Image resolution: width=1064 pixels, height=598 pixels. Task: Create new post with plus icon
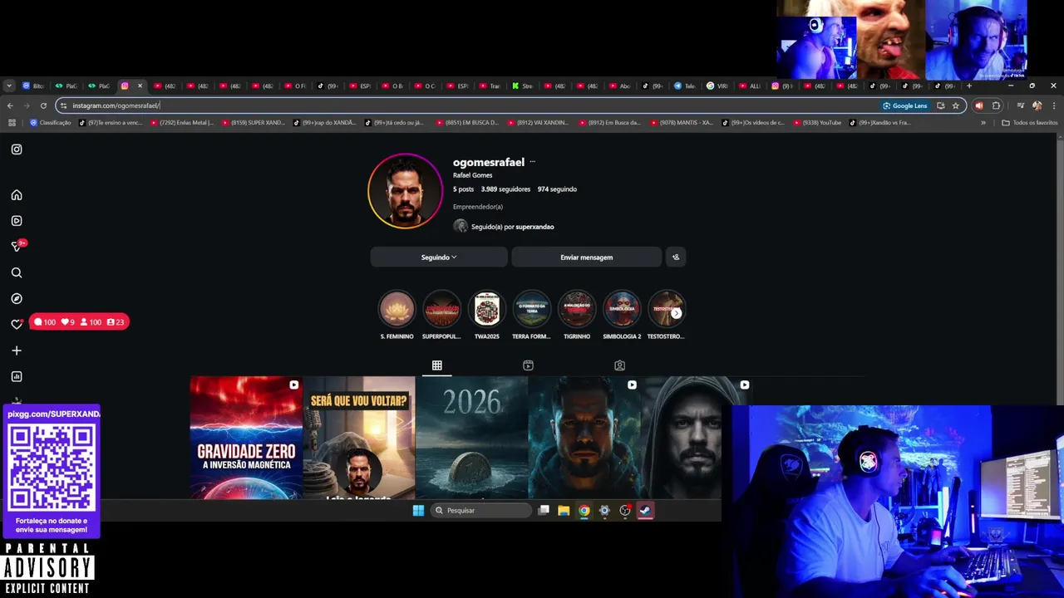(x=17, y=350)
